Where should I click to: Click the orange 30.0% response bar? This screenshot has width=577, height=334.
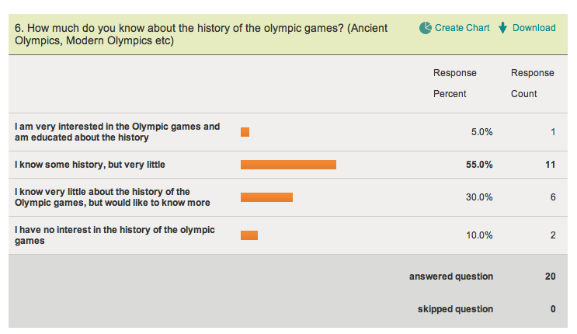point(266,197)
